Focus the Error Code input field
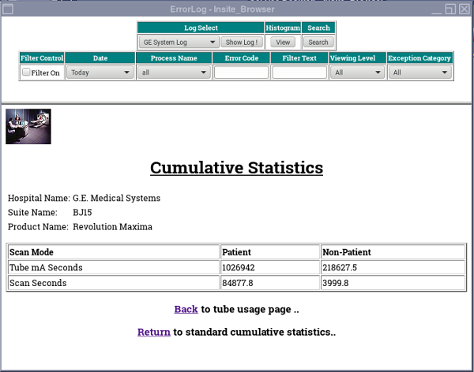Viewport: 474px width, 372px height. tap(241, 73)
